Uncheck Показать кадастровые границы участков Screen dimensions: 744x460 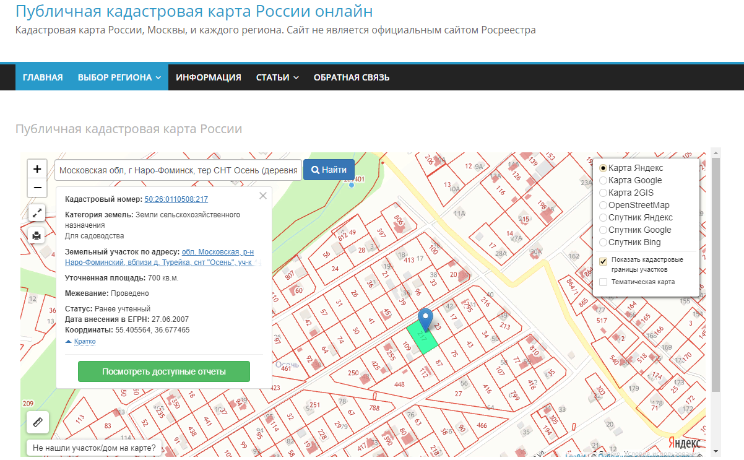(x=603, y=261)
